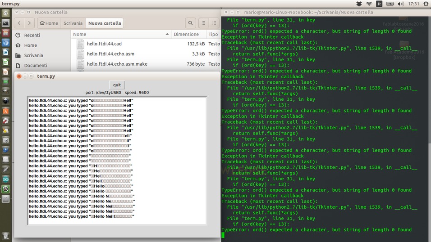Image resolution: width=431 pixels, height=242 pixels.
Task: Click the last line ending "Hello Neil!"
Action: coord(81,216)
